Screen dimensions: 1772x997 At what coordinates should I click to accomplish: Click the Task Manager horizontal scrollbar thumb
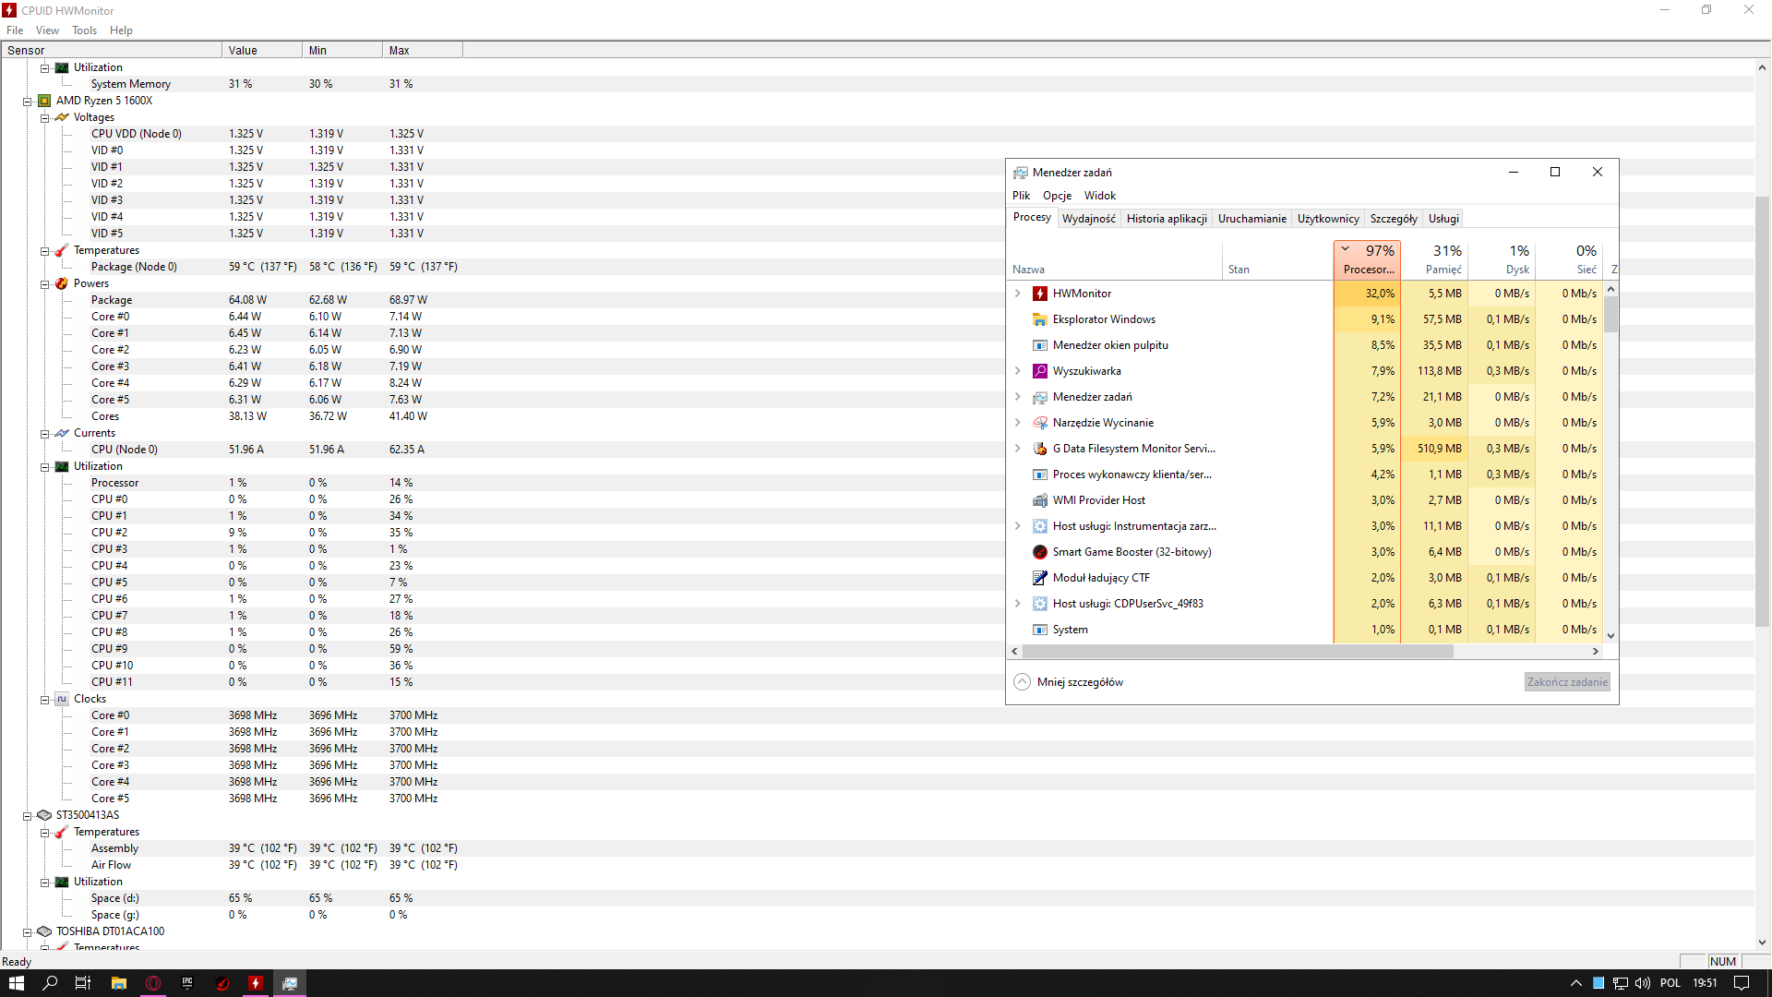pos(1237,652)
